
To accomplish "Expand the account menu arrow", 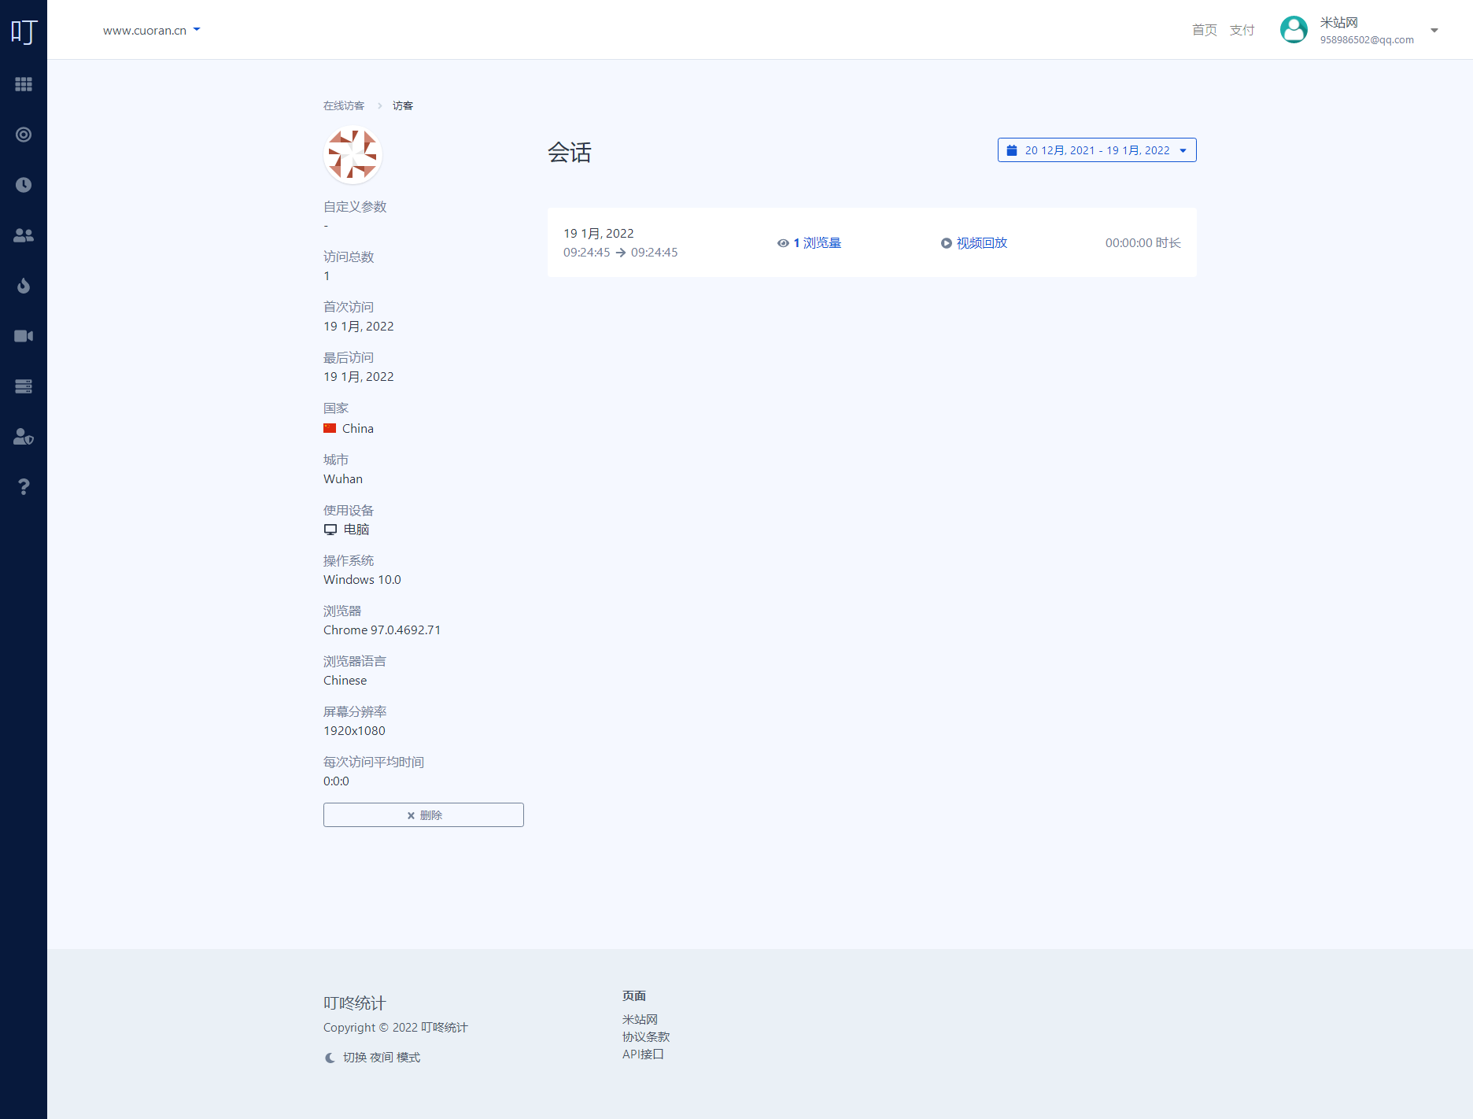I will click(x=1434, y=31).
